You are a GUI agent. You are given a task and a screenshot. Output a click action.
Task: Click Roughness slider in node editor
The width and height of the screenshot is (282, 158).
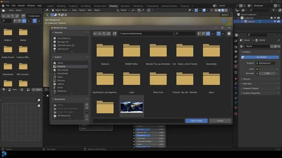[x=150, y=136]
